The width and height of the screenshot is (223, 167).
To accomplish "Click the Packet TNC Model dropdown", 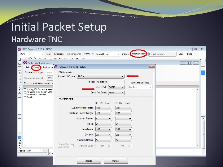I will click(x=116, y=82).
